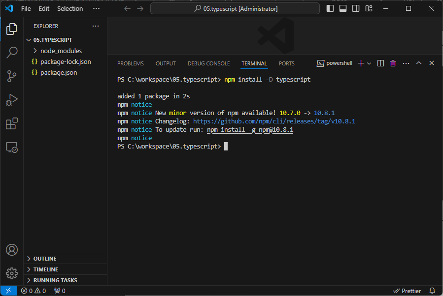Create a new terminal with plus icon
Screen dimensions: 443x296
click(x=361, y=63)
